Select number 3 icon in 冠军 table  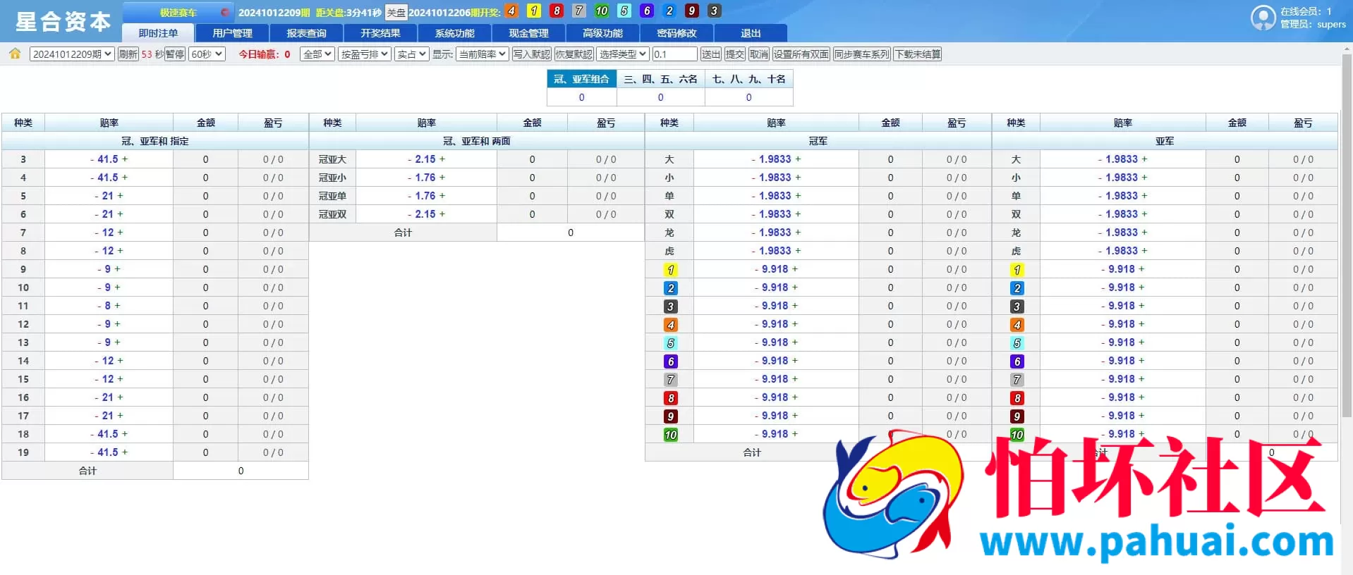tap(670, 307)
